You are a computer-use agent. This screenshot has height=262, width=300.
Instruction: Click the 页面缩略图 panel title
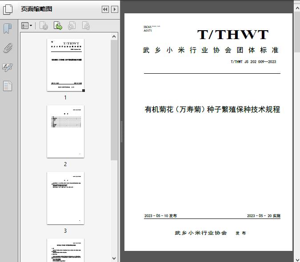point(36,9)
